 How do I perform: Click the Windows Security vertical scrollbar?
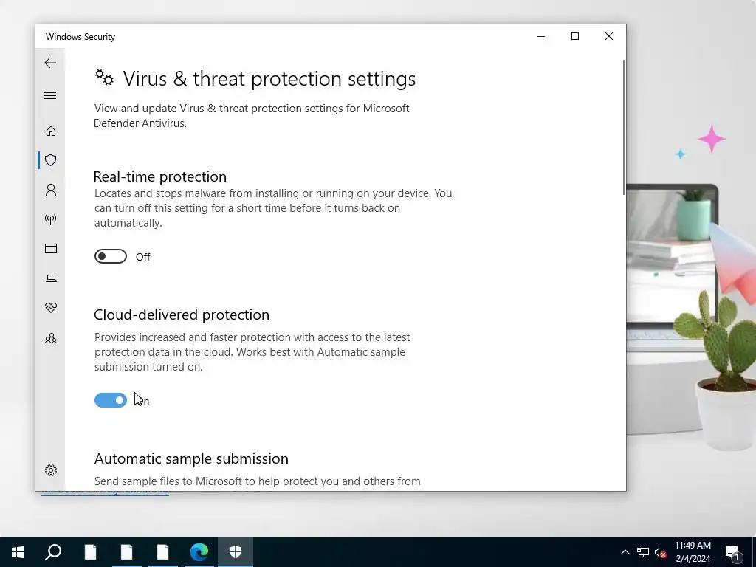pyautogui.click(x=624, y=128)
